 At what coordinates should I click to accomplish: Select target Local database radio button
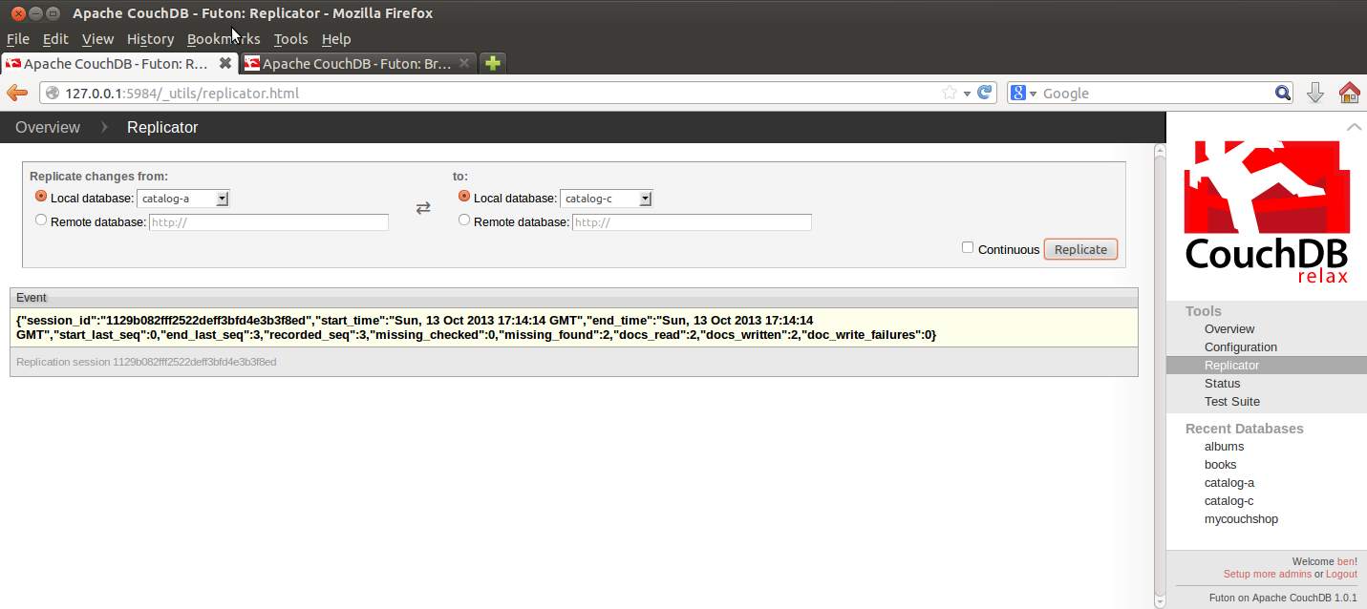(464, 196)
